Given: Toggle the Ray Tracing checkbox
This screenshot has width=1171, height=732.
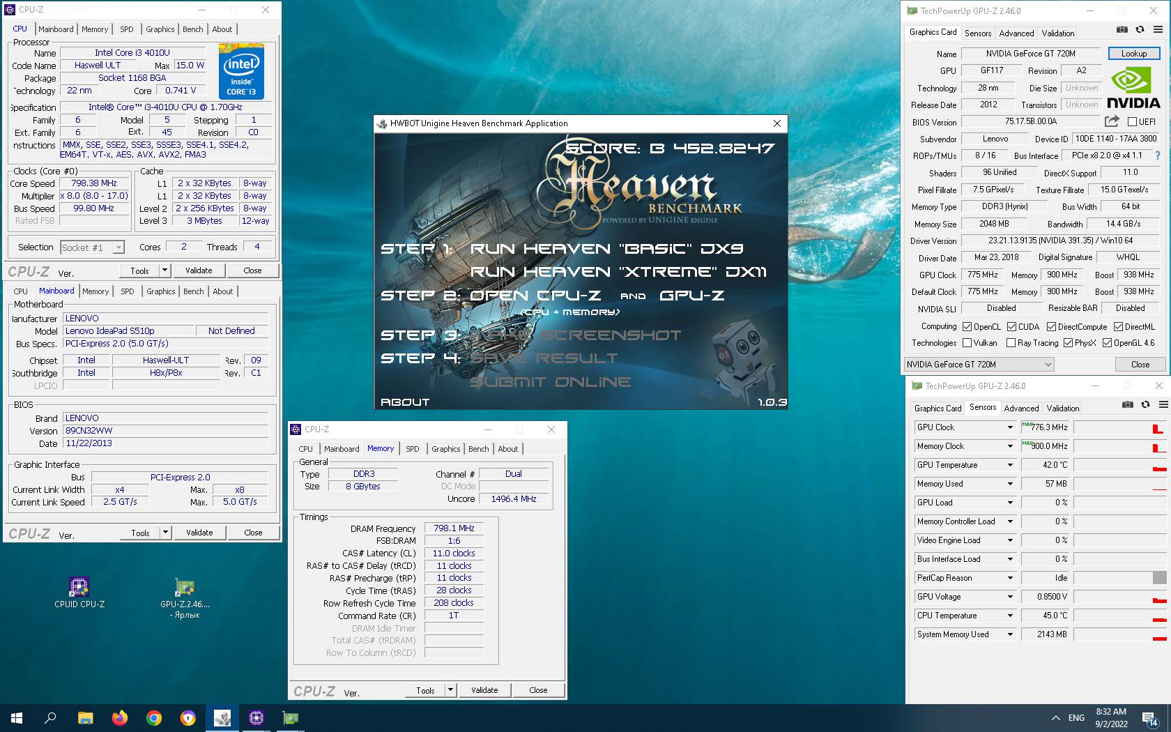Looking at the screenshot, I should coord(1011,342).
